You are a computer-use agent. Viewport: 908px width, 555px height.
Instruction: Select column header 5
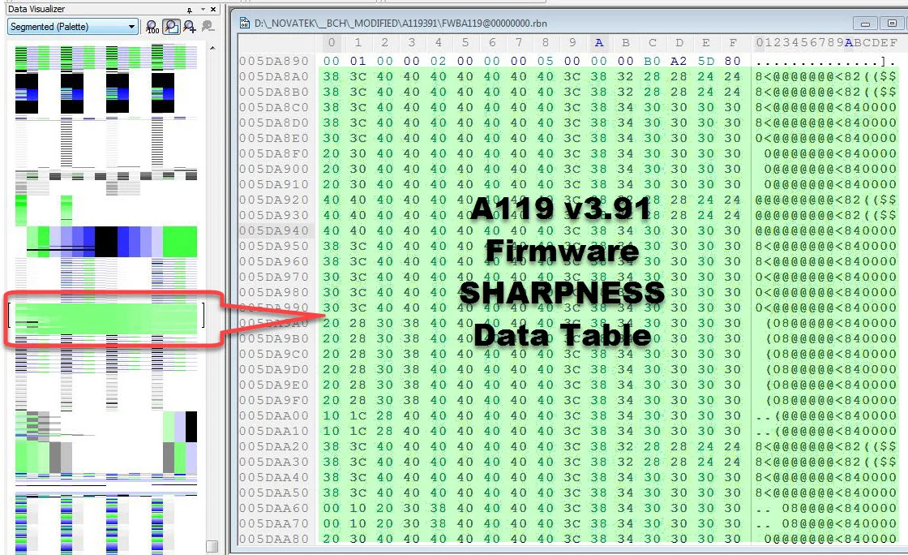[x=465, y=43]
